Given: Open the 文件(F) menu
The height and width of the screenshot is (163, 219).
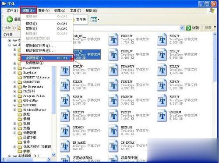Looking at the screenshot, I should pos(12,11).
